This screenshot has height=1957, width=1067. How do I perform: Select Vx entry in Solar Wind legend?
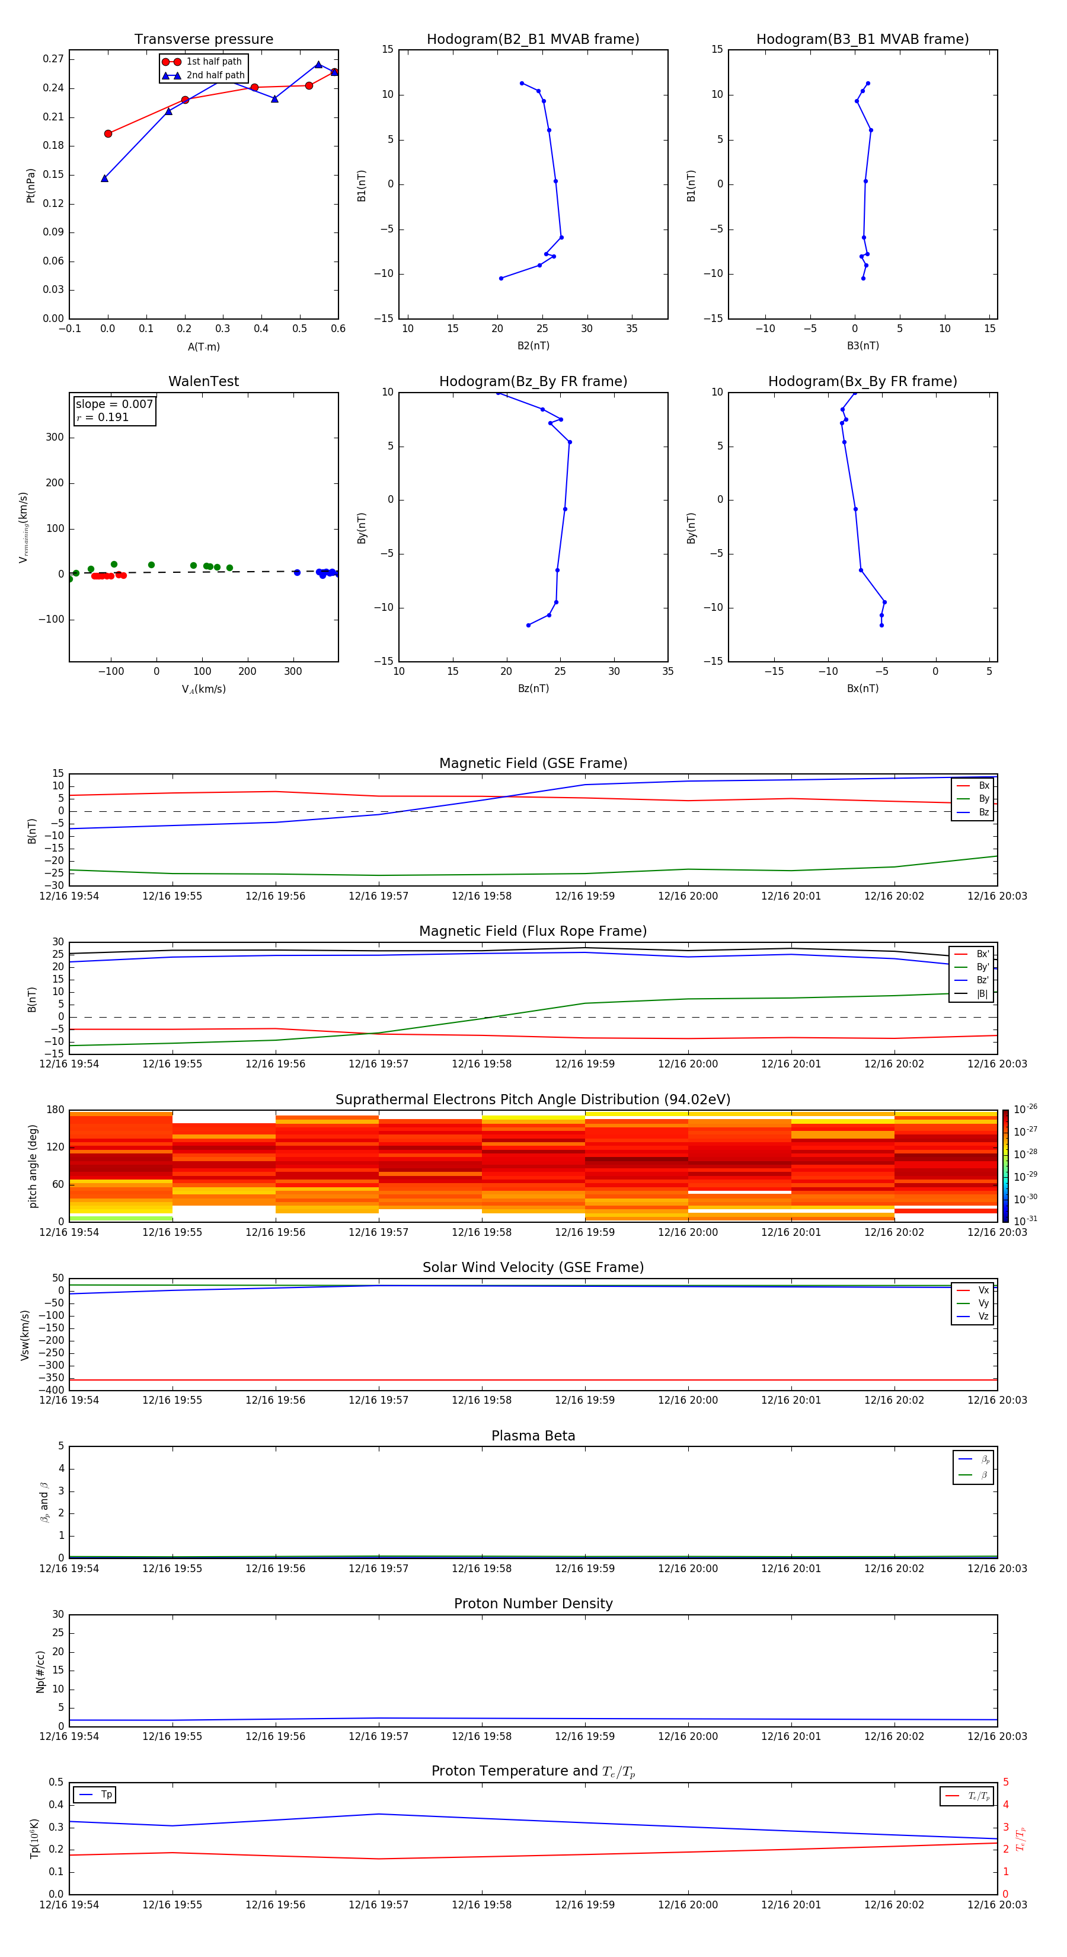(x=973, y=1290)
